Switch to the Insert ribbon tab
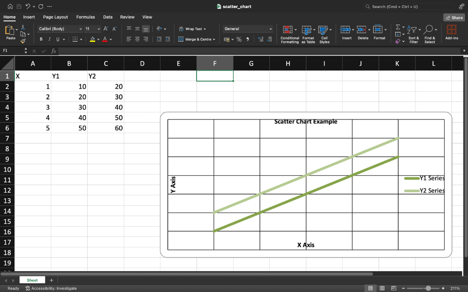 (x=29, y=17)
